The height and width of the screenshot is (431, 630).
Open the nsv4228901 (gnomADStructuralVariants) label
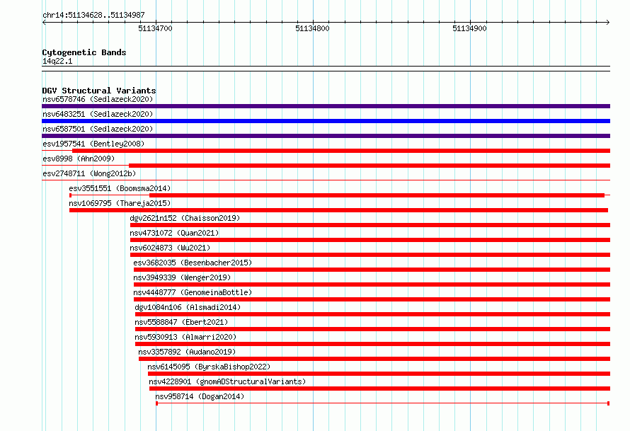point(227,381)
